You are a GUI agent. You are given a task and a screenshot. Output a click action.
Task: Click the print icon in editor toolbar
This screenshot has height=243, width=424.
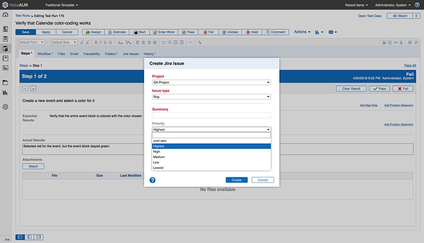tap(410, 43)
